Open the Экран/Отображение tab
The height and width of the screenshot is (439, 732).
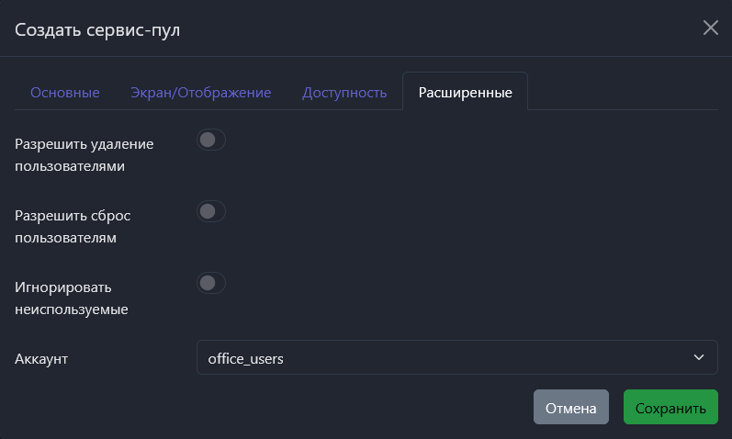(201, 93)
